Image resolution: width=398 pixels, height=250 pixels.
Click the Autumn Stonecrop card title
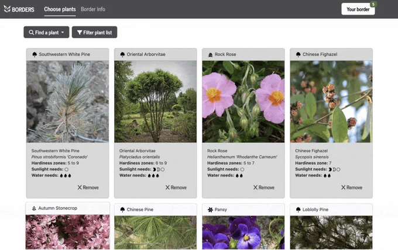pos(57,208)
